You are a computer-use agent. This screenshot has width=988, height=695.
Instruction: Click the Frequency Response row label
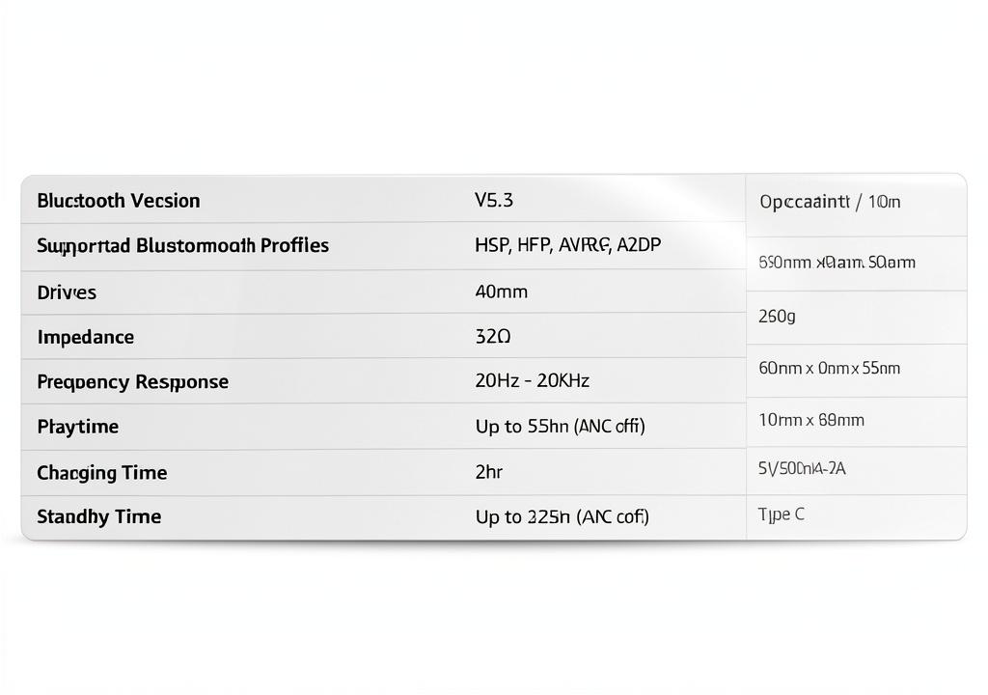(x=132, y=381)
